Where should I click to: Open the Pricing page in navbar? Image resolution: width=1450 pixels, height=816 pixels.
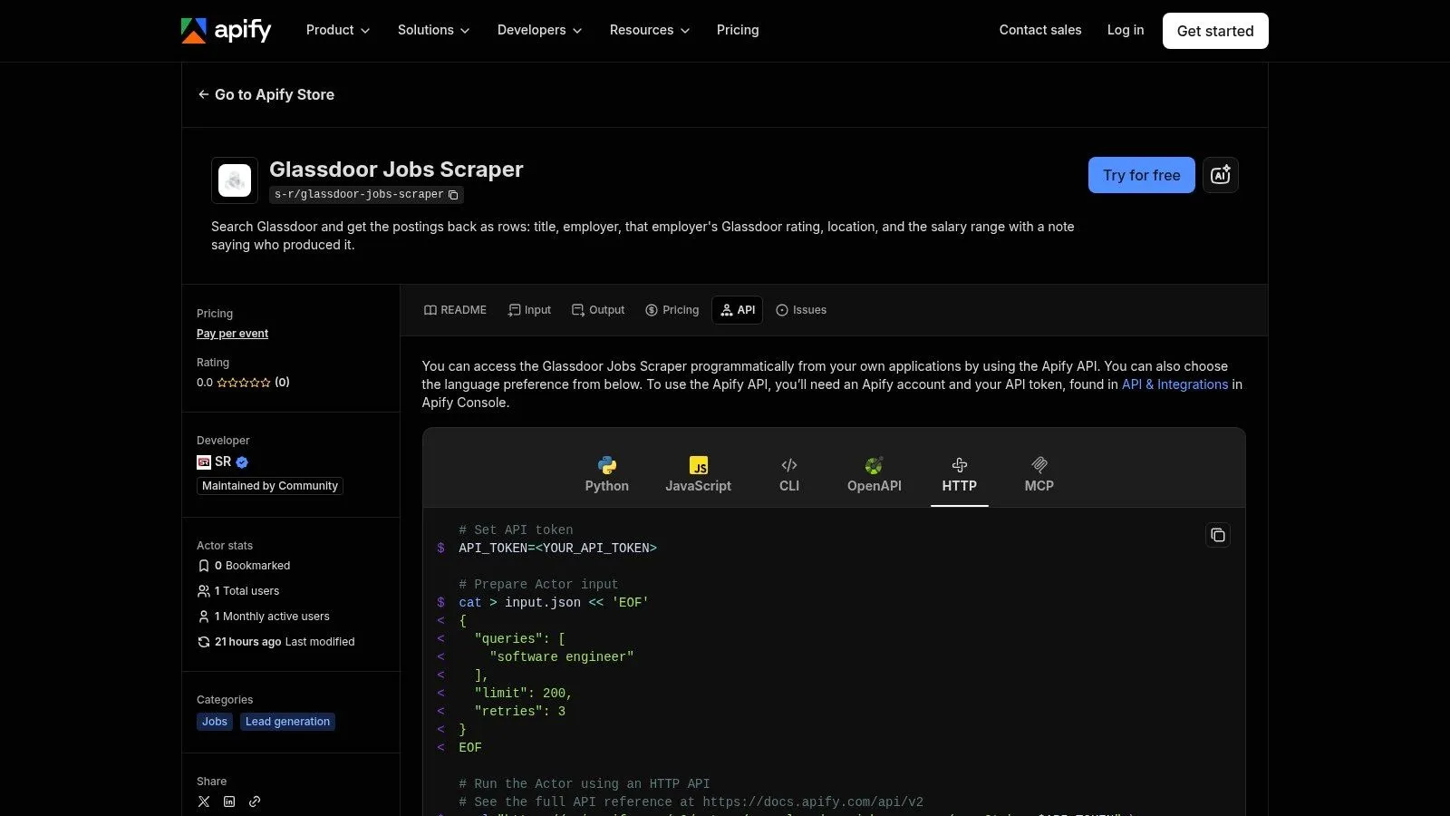click(x=738, y=30)
